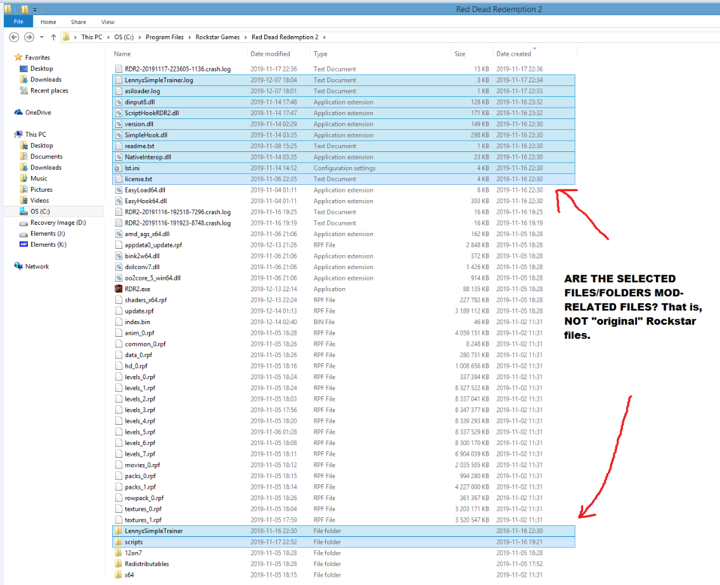This screenshot has width=720, height=585.
Task: Click the Videos library icon
Action: (x=24, y=201)
